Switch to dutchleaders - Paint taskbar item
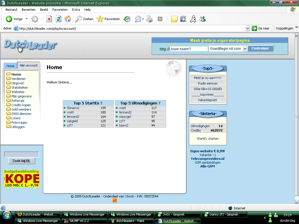The image size is (299, 224). [x=131, y=221]
